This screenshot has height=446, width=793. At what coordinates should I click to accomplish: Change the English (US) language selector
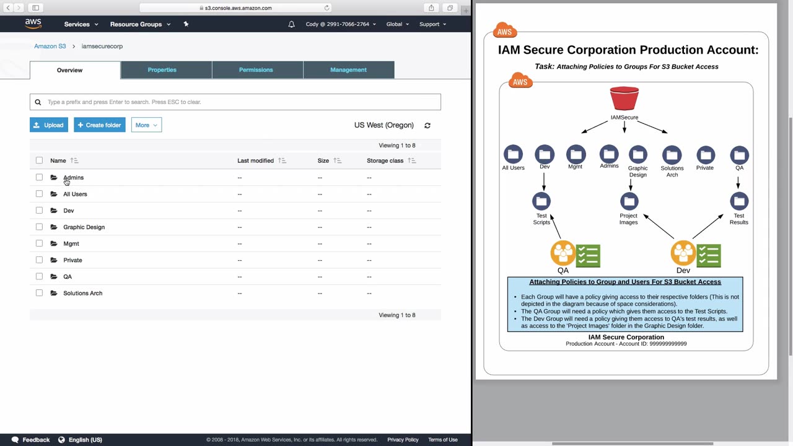click(x=80, y=440)
